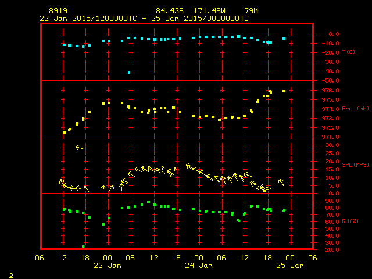This screenshot has width=372, height=279.
Task: Click the end time 25 Jan 2015/000000UTC
Action: click(x=200, y=19)
